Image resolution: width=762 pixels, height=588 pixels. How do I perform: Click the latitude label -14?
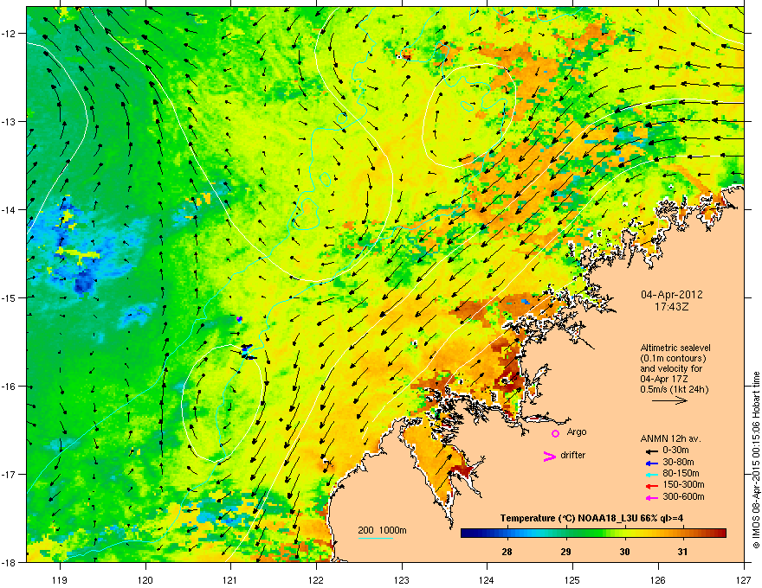coord(10,209)
